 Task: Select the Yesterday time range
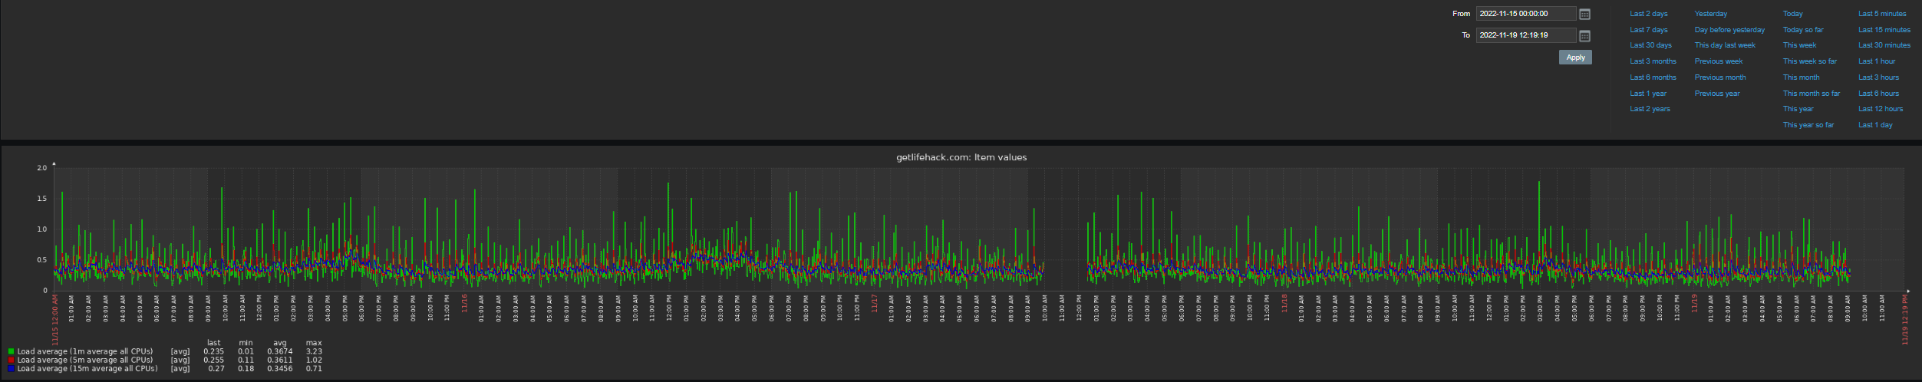(x=1711, y=14)
